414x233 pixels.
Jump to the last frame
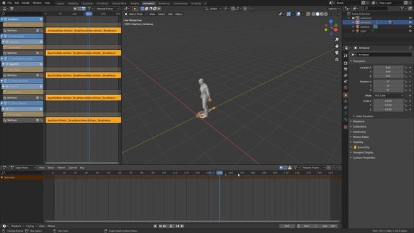[x=182, y=226]
